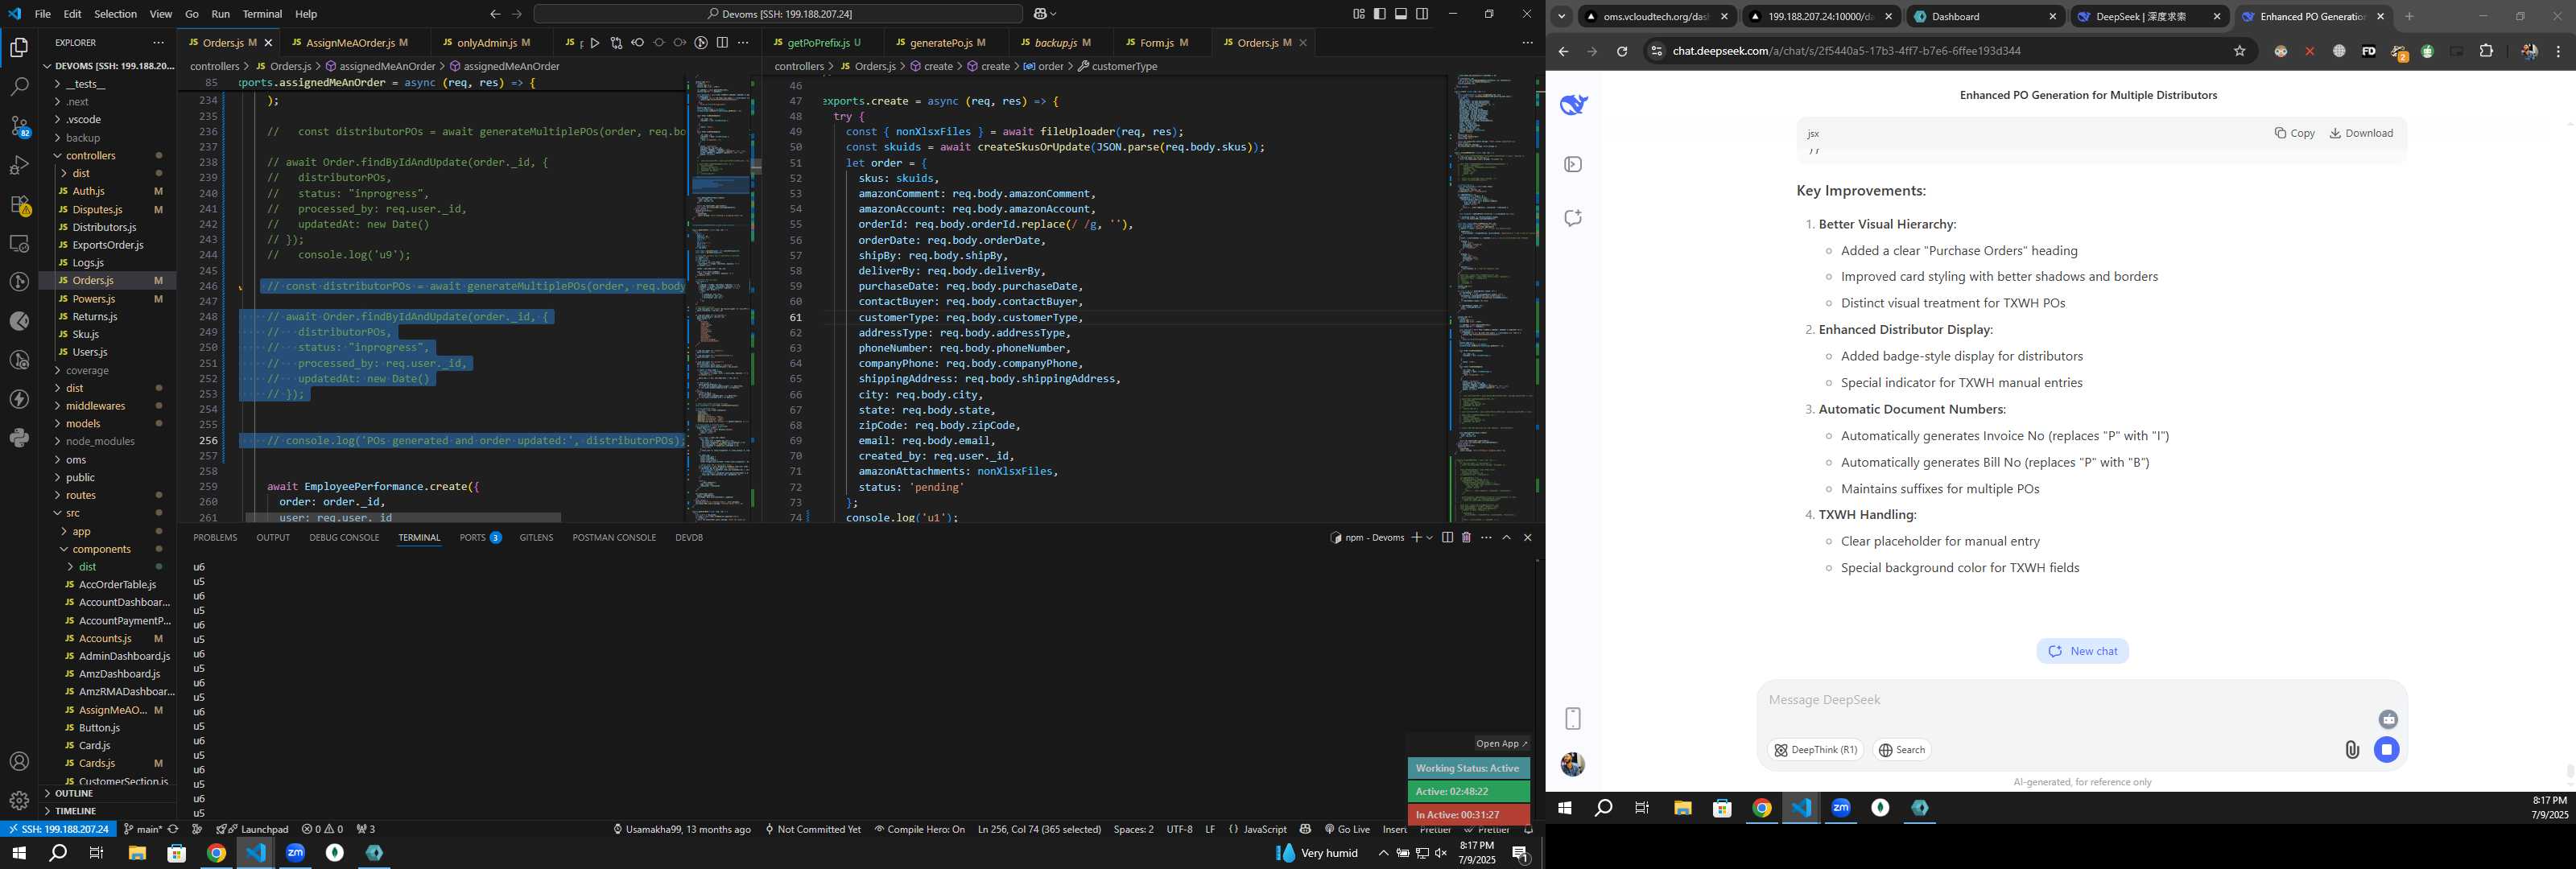Stop generation with blue stop button
Viewport: 2576px width, 869px height.
[x=2387, y=750]
